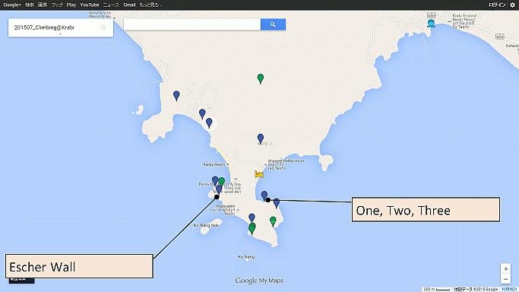
Task: Click the blue pin with white circle highlight
Action: (x=209, y=123)
